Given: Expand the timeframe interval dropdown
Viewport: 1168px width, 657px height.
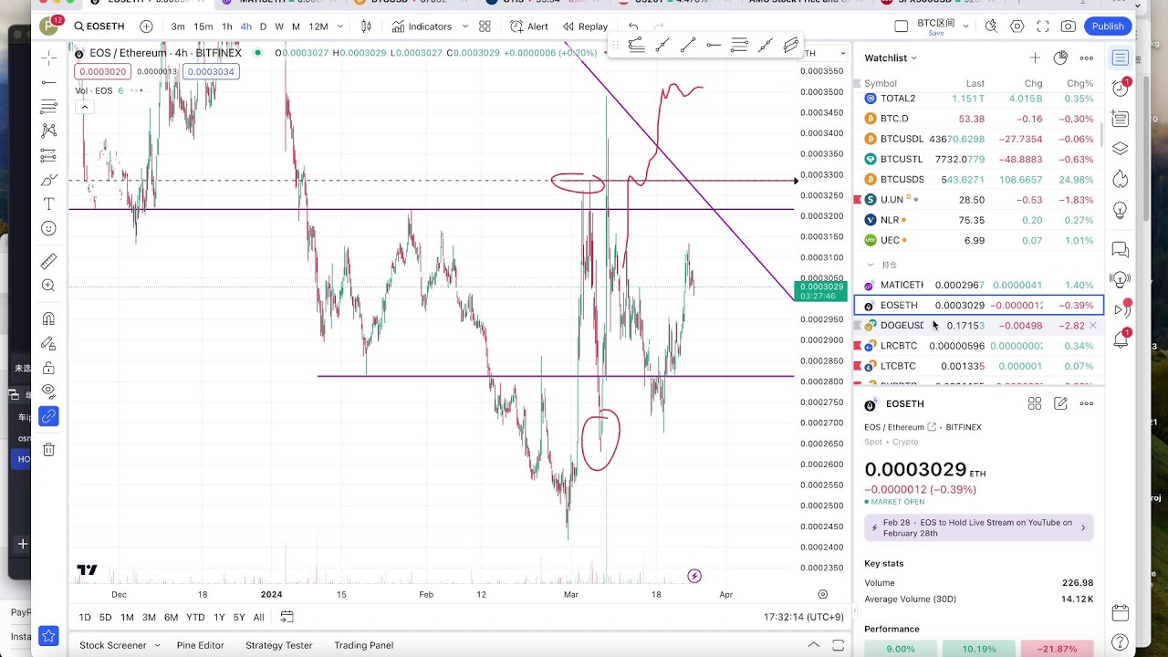Looking at the screenshot, I should [x=340, y=26].
